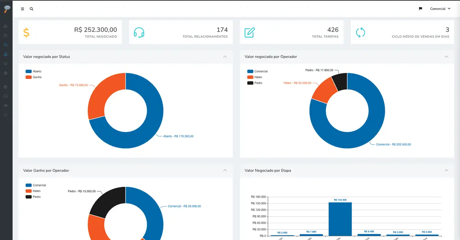The image size is (460, 240).
Task: Collapse the Valor negociado por Operador panel
Action: click(447, 57)
